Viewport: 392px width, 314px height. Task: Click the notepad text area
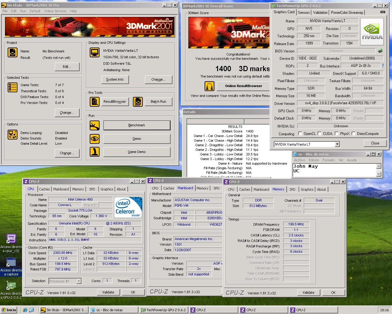tap(334, 170)
